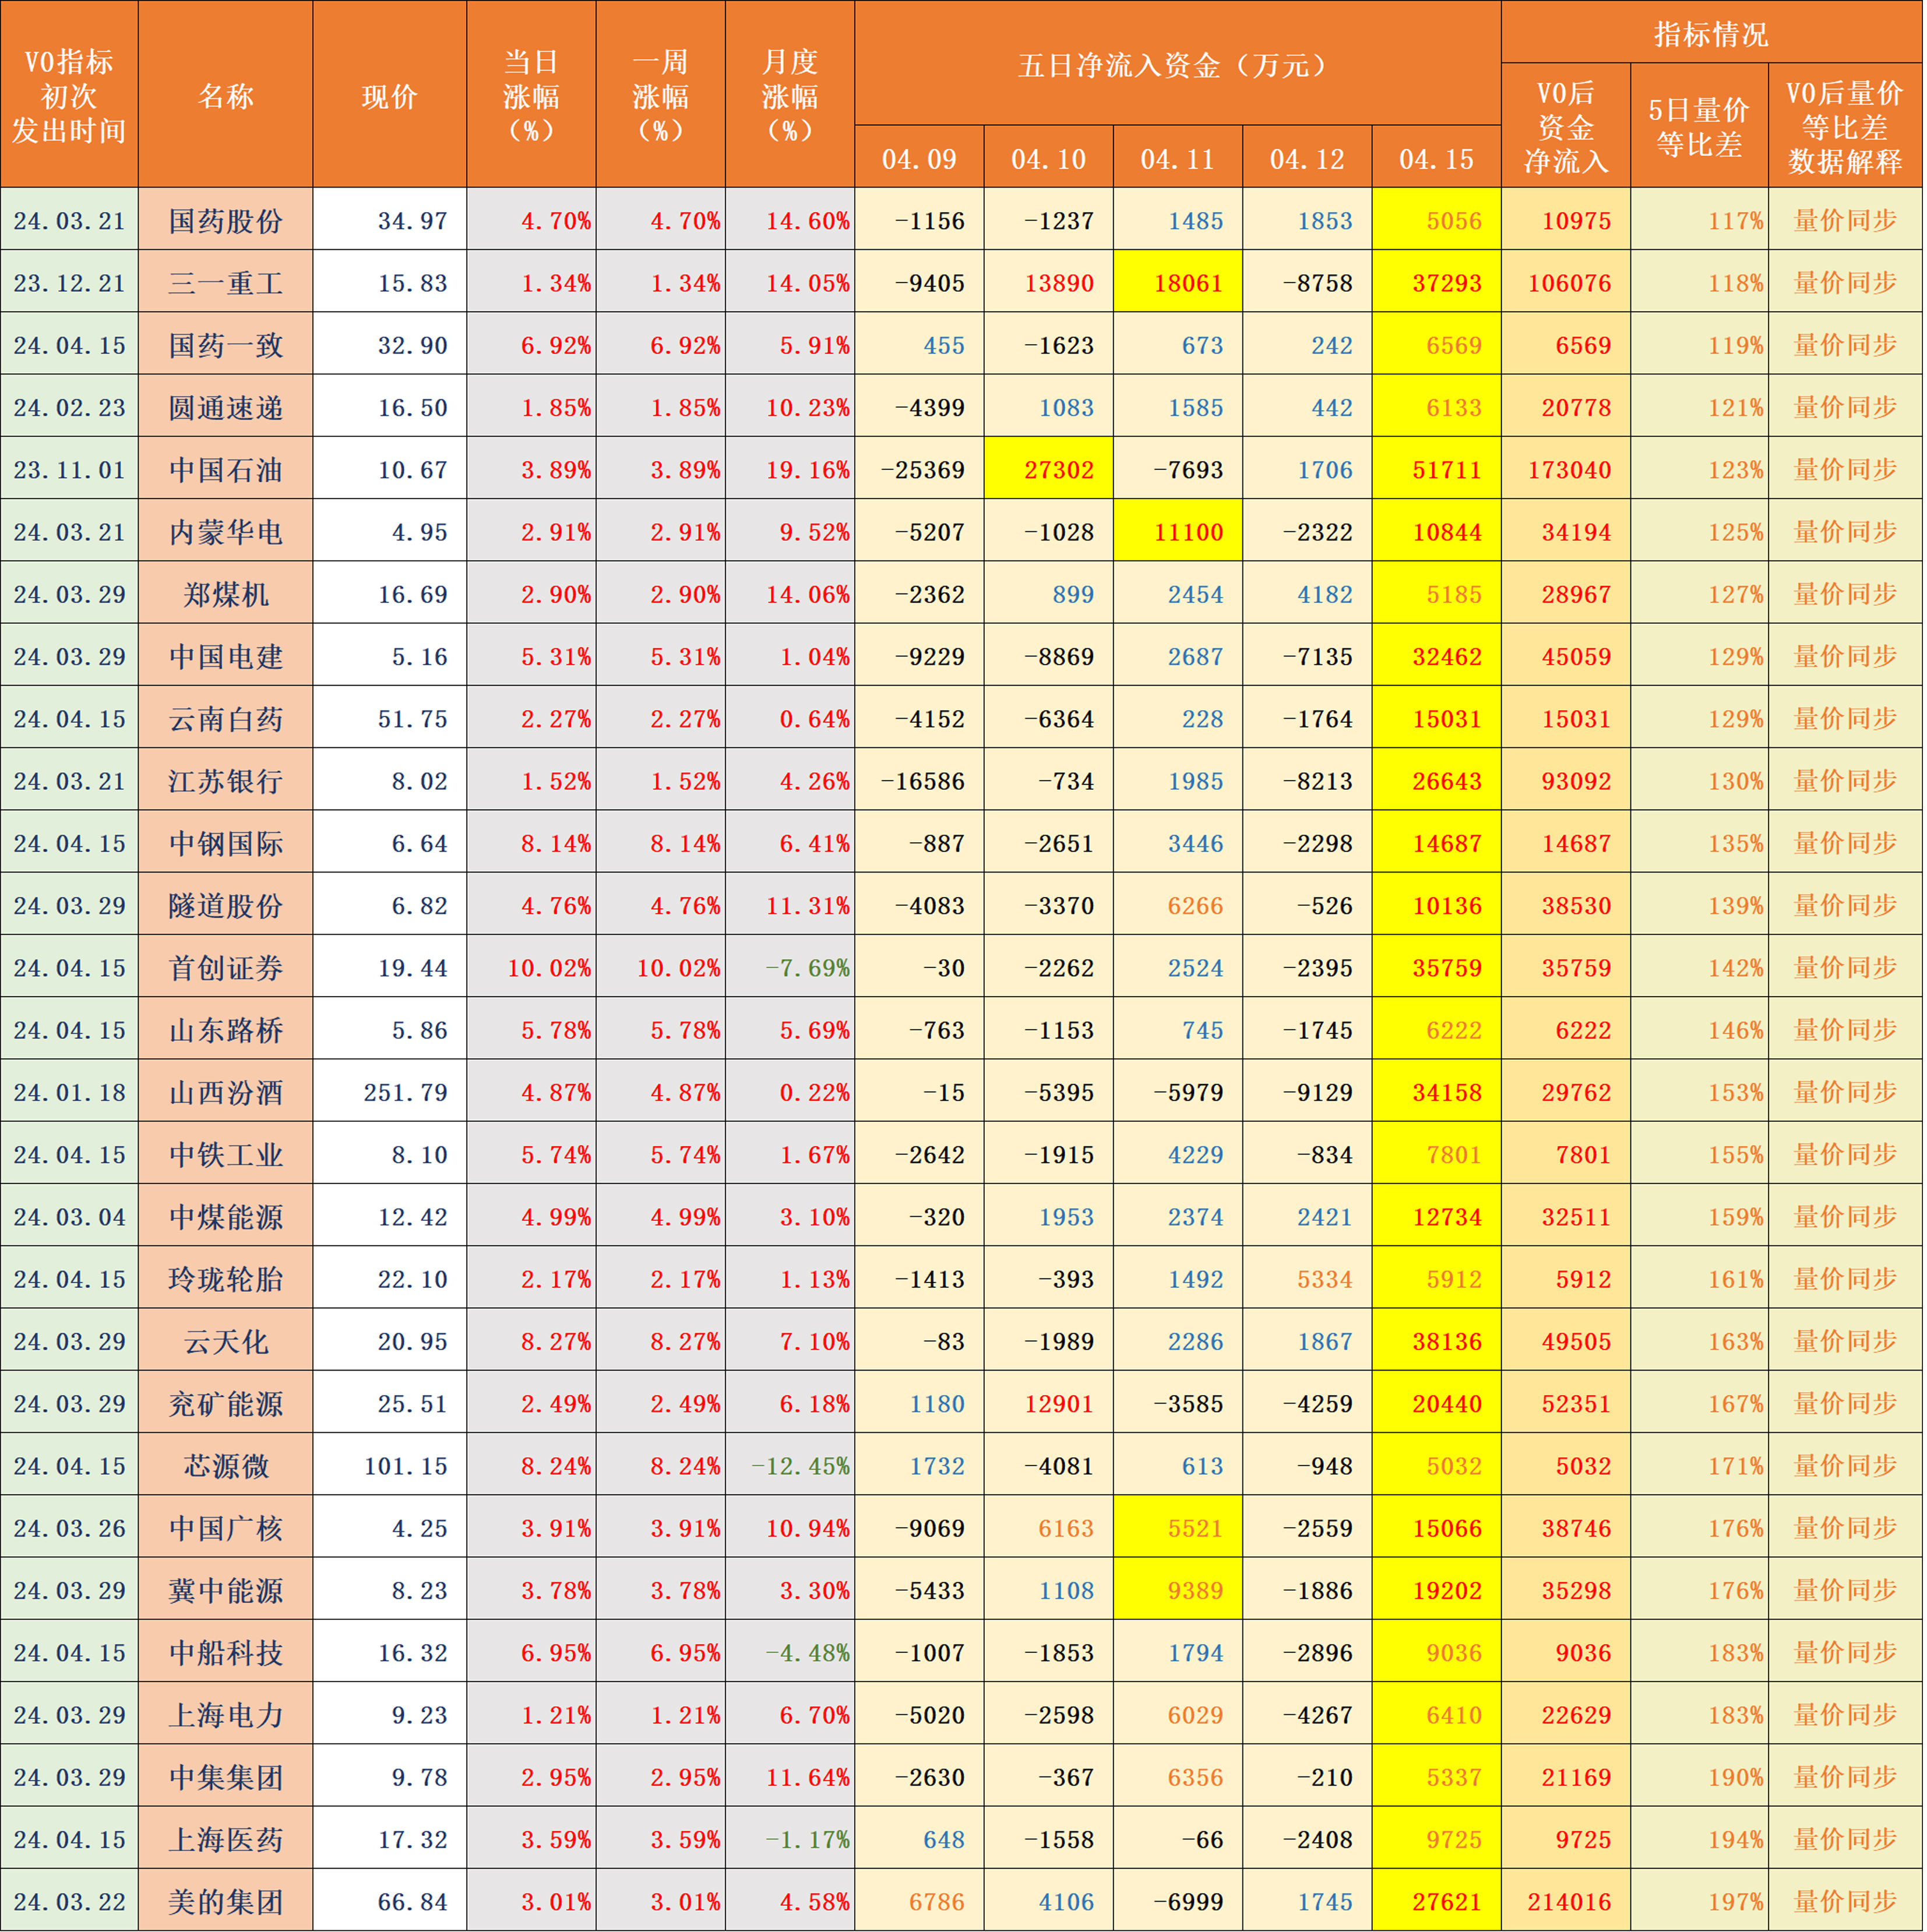Click stock name 冀中能源
This screenshot has width=1927, height=1932.
226,1590
